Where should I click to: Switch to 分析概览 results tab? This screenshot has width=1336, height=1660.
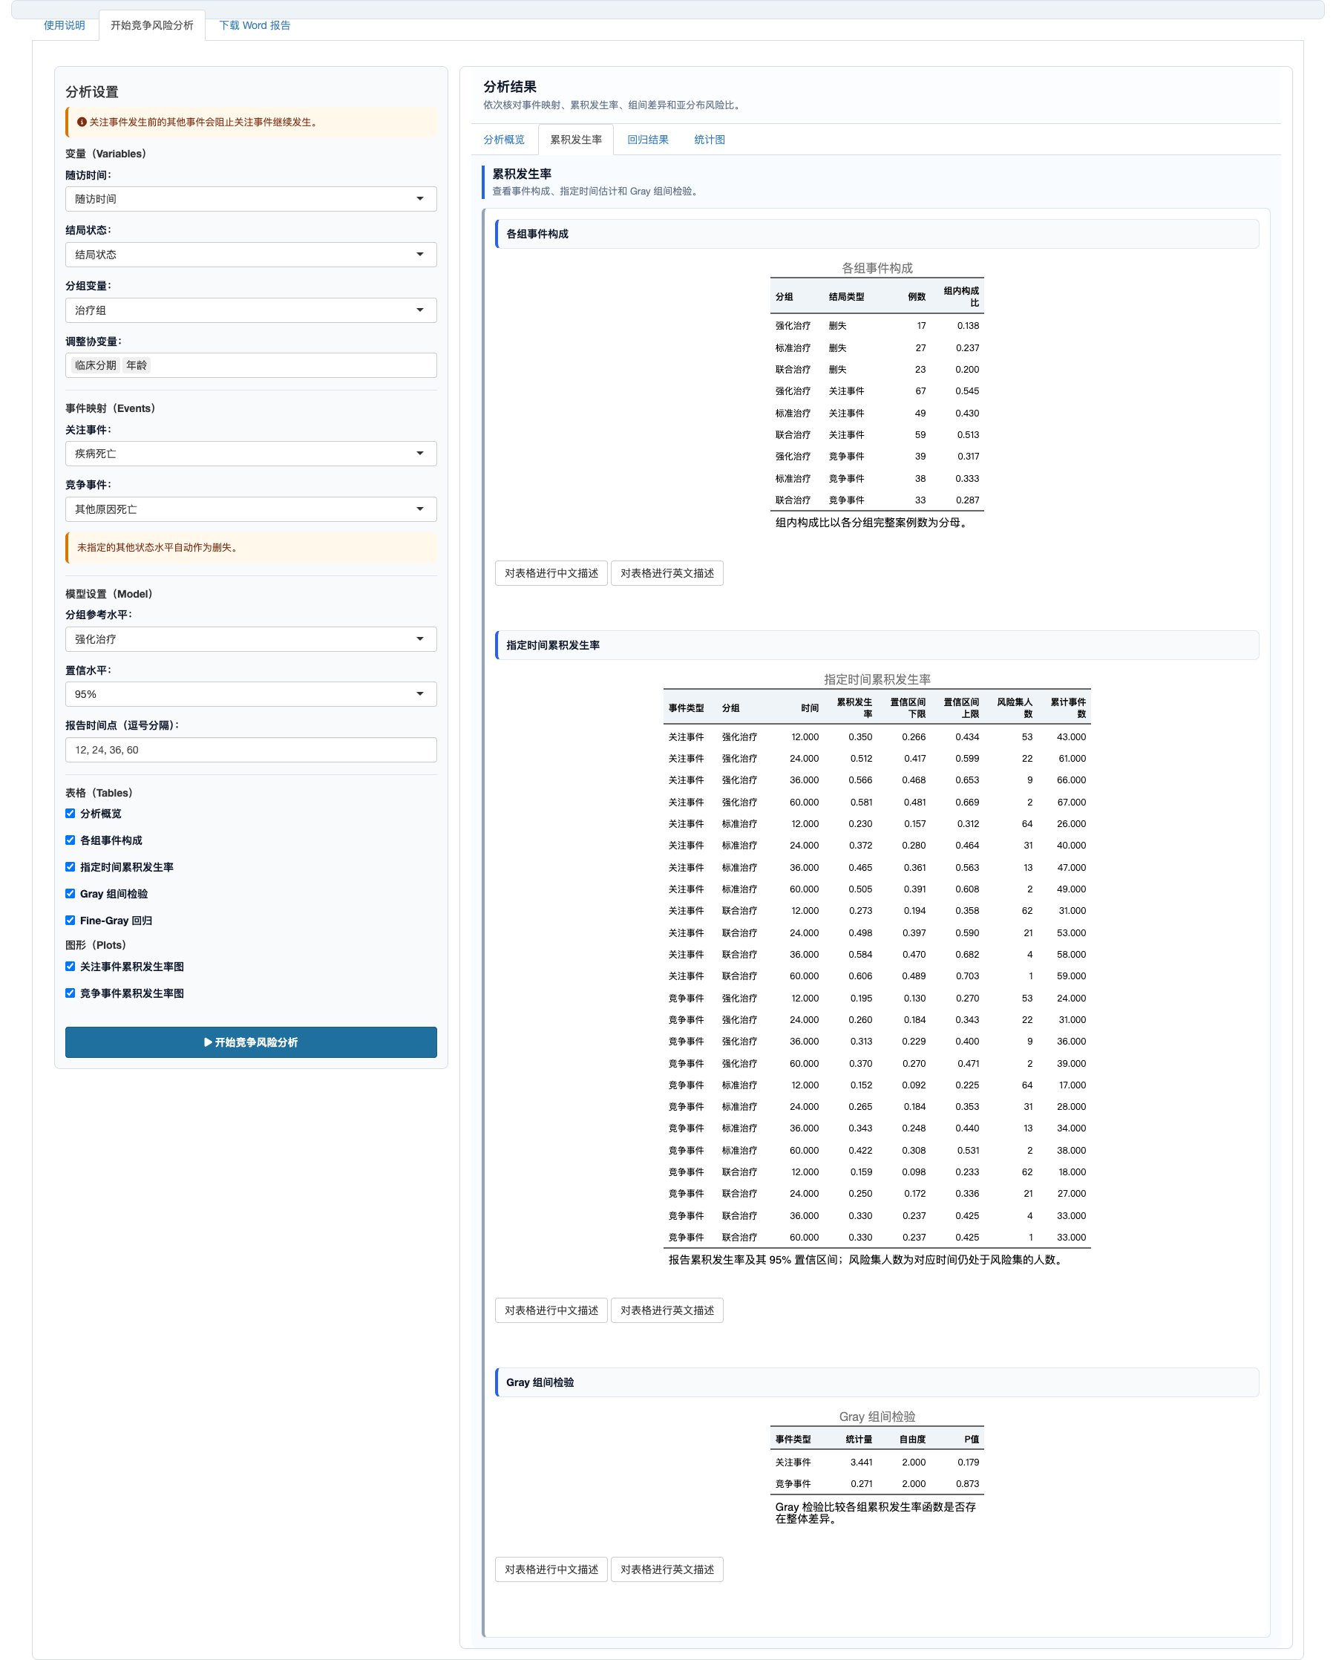click(503, 140)
